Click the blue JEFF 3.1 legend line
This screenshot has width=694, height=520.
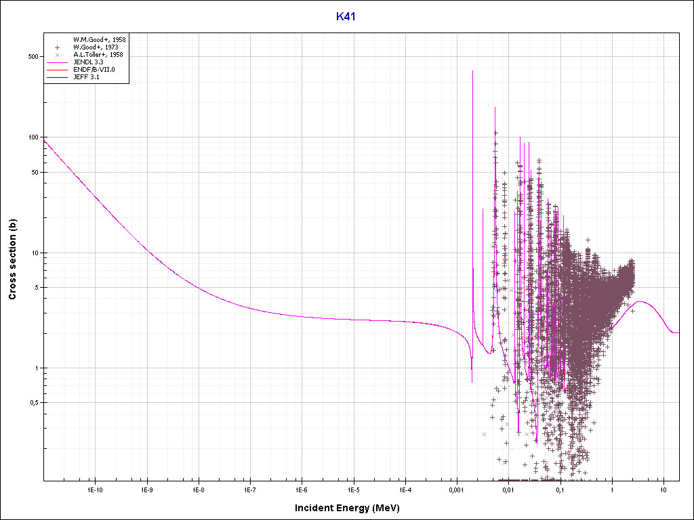(58, 77)
